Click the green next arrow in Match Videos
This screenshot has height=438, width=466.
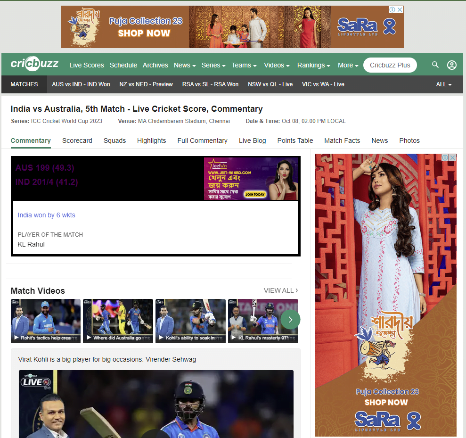click(290, 319)
